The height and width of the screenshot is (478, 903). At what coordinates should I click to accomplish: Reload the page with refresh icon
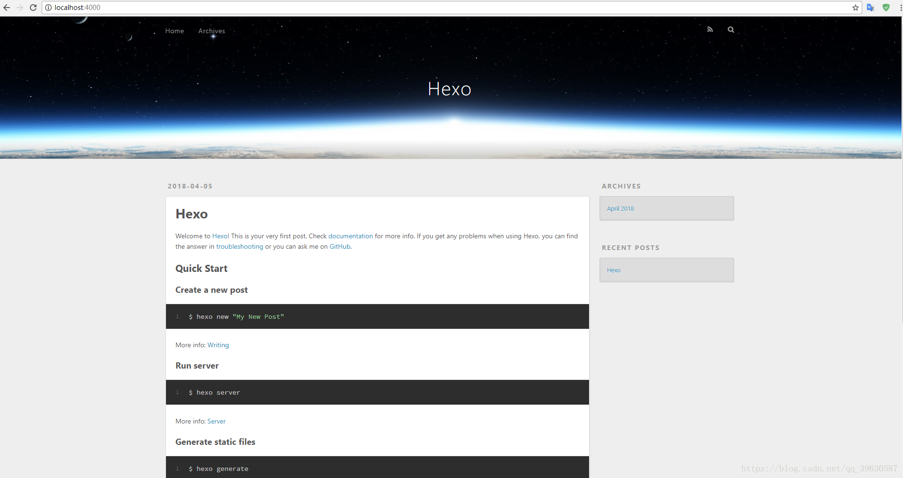point(33,8)
